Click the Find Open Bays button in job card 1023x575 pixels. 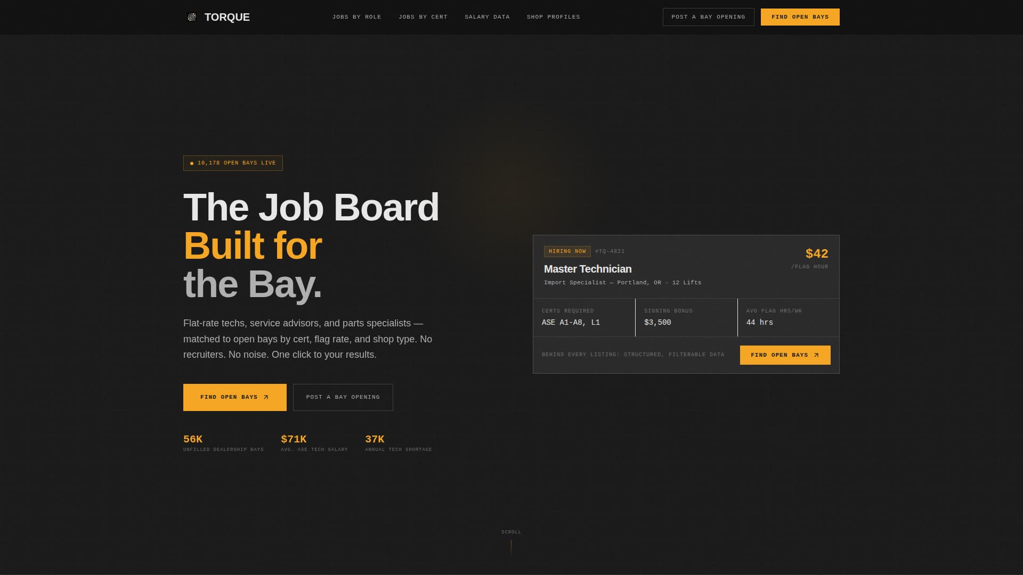point(785,355)
